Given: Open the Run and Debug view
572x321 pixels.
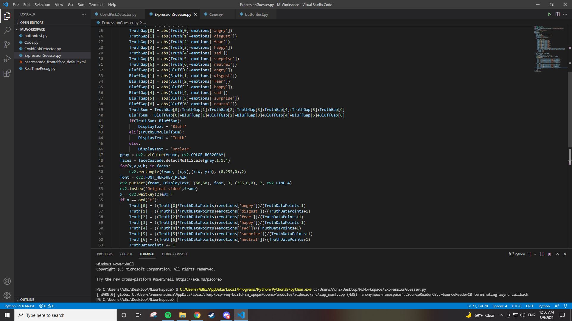Looking at the screenshot, I should 7,59.
